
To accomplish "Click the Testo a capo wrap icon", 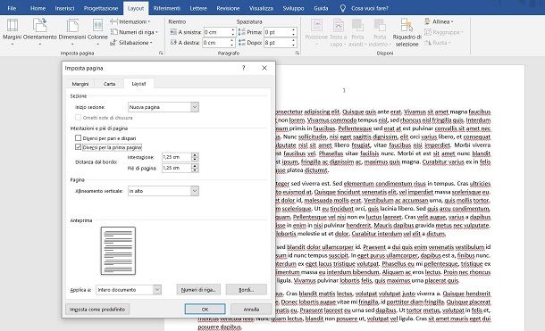I will click(338, 33).
